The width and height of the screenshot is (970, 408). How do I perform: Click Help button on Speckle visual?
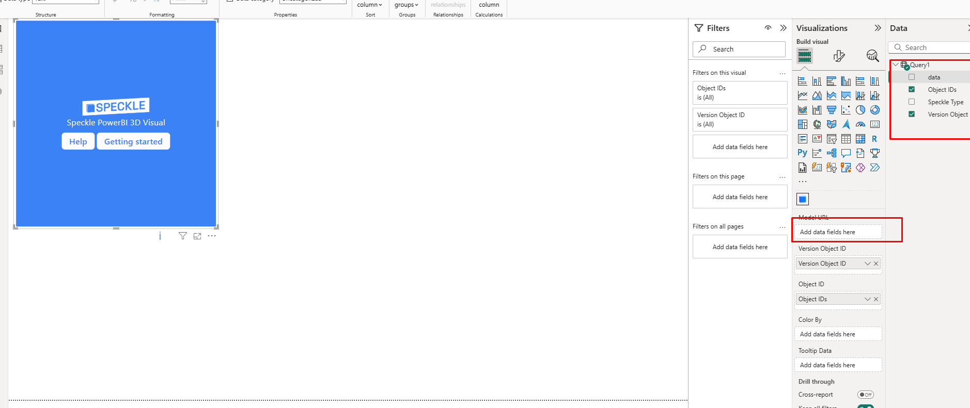pos(78,141)
